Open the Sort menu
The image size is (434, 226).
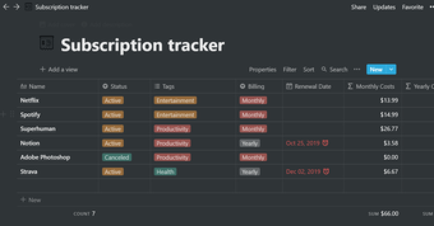point(309,69)
